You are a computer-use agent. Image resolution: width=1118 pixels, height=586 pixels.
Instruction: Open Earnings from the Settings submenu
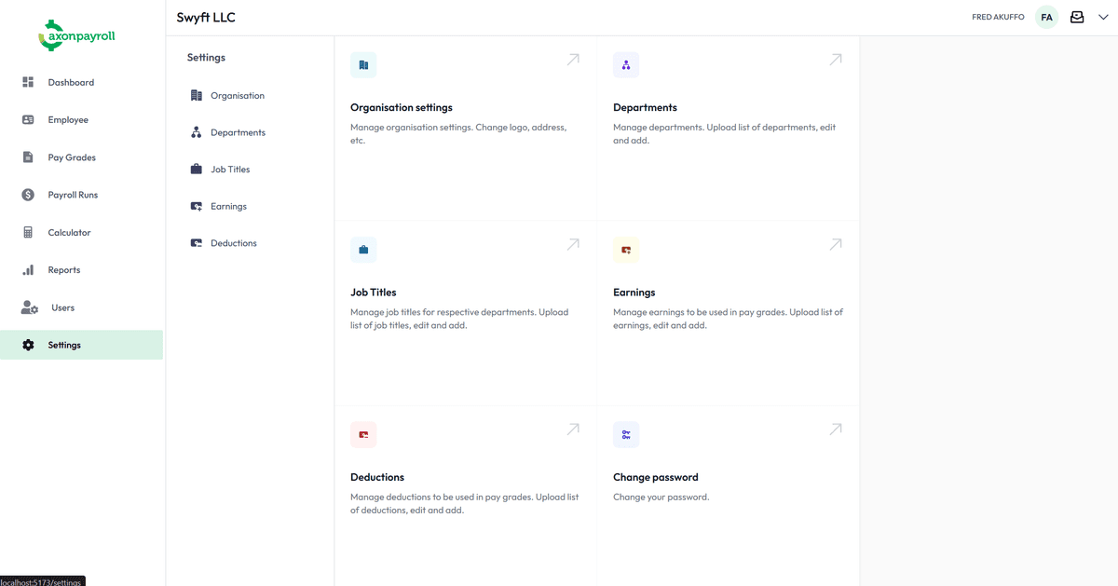[228, 206]
